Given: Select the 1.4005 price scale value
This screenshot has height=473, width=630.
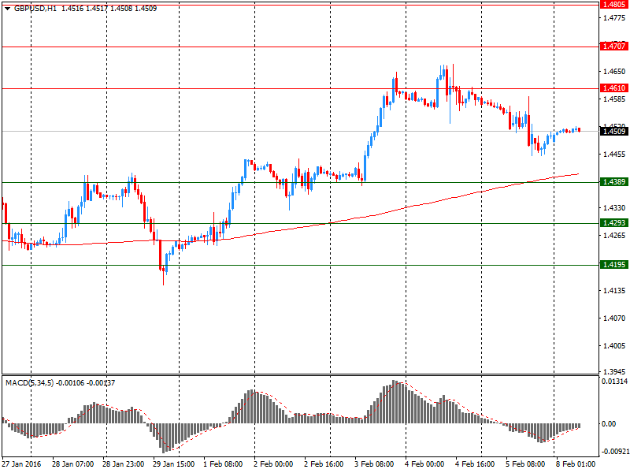Looking at the screenshot, I should coord(614,346).
